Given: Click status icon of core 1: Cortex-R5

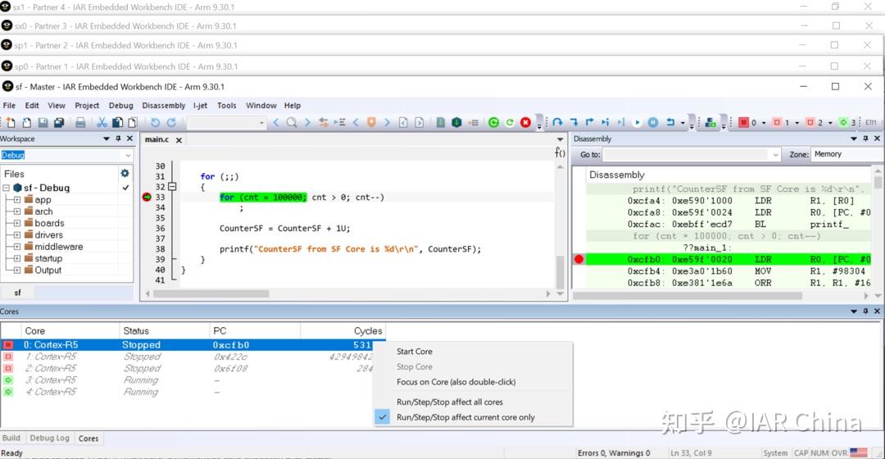Looking at the screenshot, I should [8, 357].
